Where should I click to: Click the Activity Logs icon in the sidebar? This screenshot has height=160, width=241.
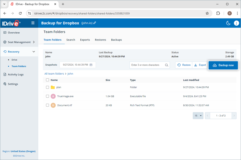pos(5,74)
